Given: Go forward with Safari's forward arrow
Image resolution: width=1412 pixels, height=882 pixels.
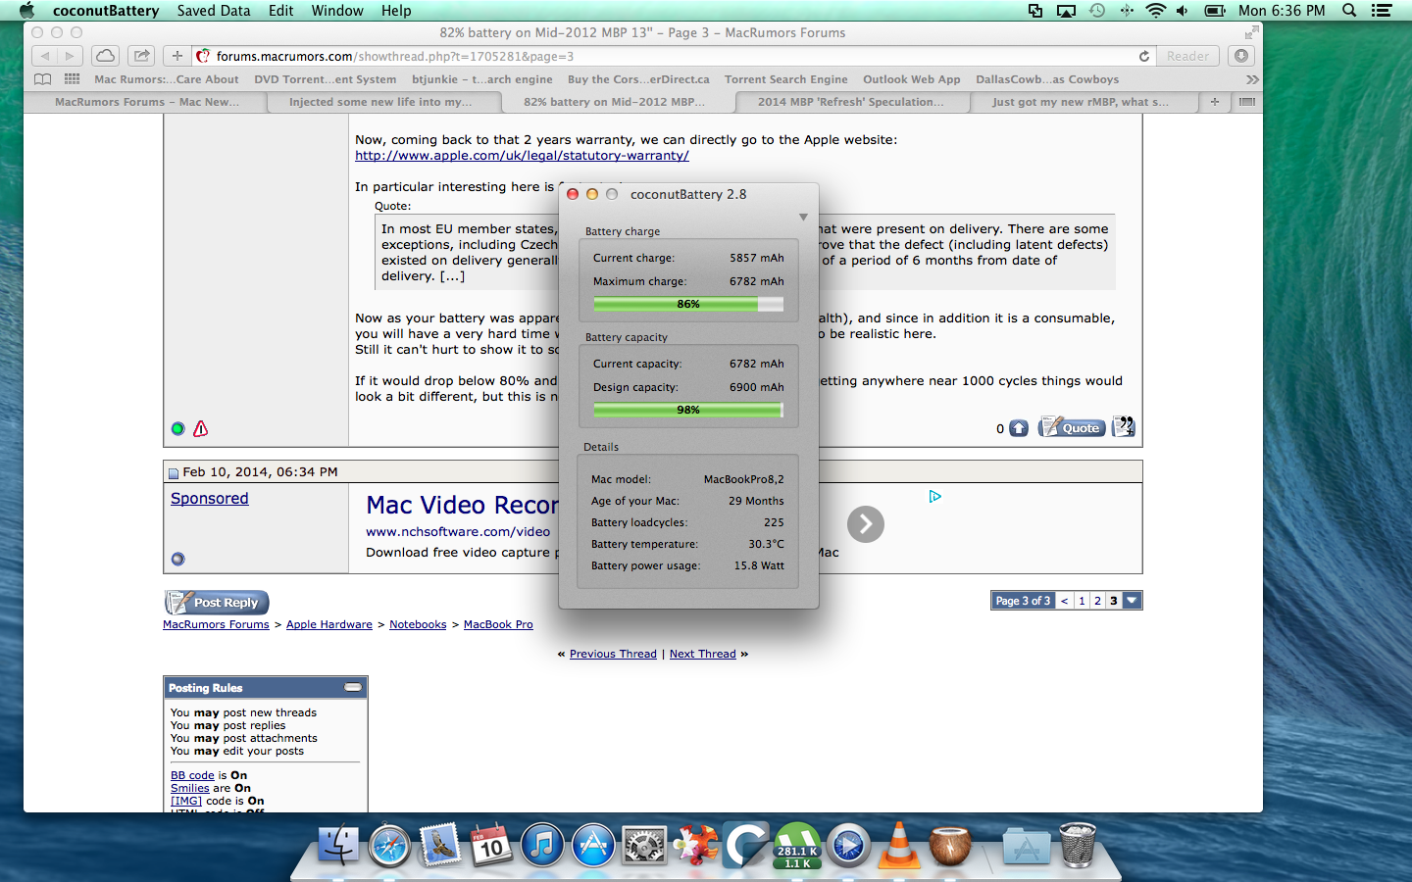Looking at the screenshot, I should point(70,56).
